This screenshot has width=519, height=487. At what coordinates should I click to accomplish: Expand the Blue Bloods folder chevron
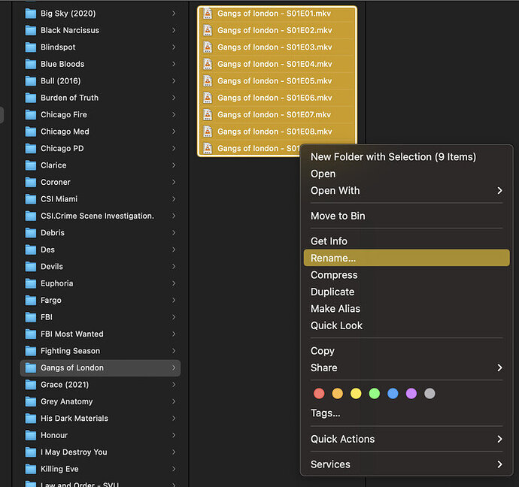click(x=174, y=64)
